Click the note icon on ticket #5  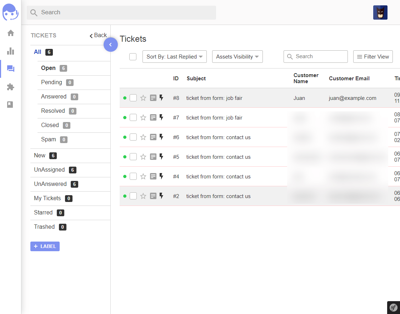point(153,157)
